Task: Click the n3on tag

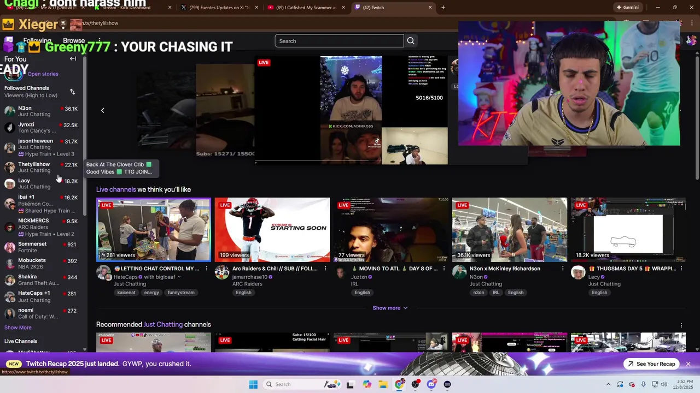Action: (x=479, y=293)
